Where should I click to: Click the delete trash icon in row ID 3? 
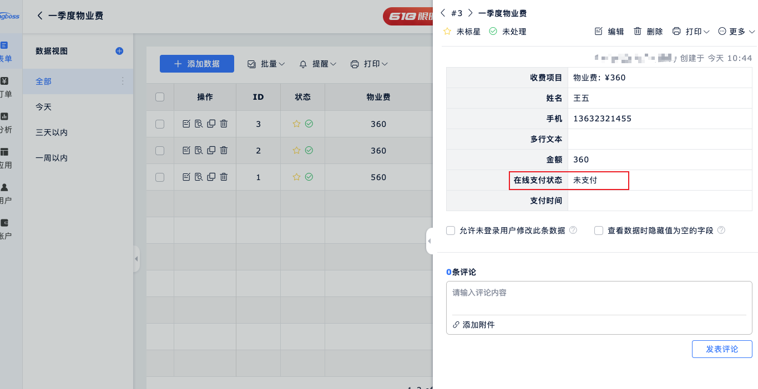tap(224, 124)
